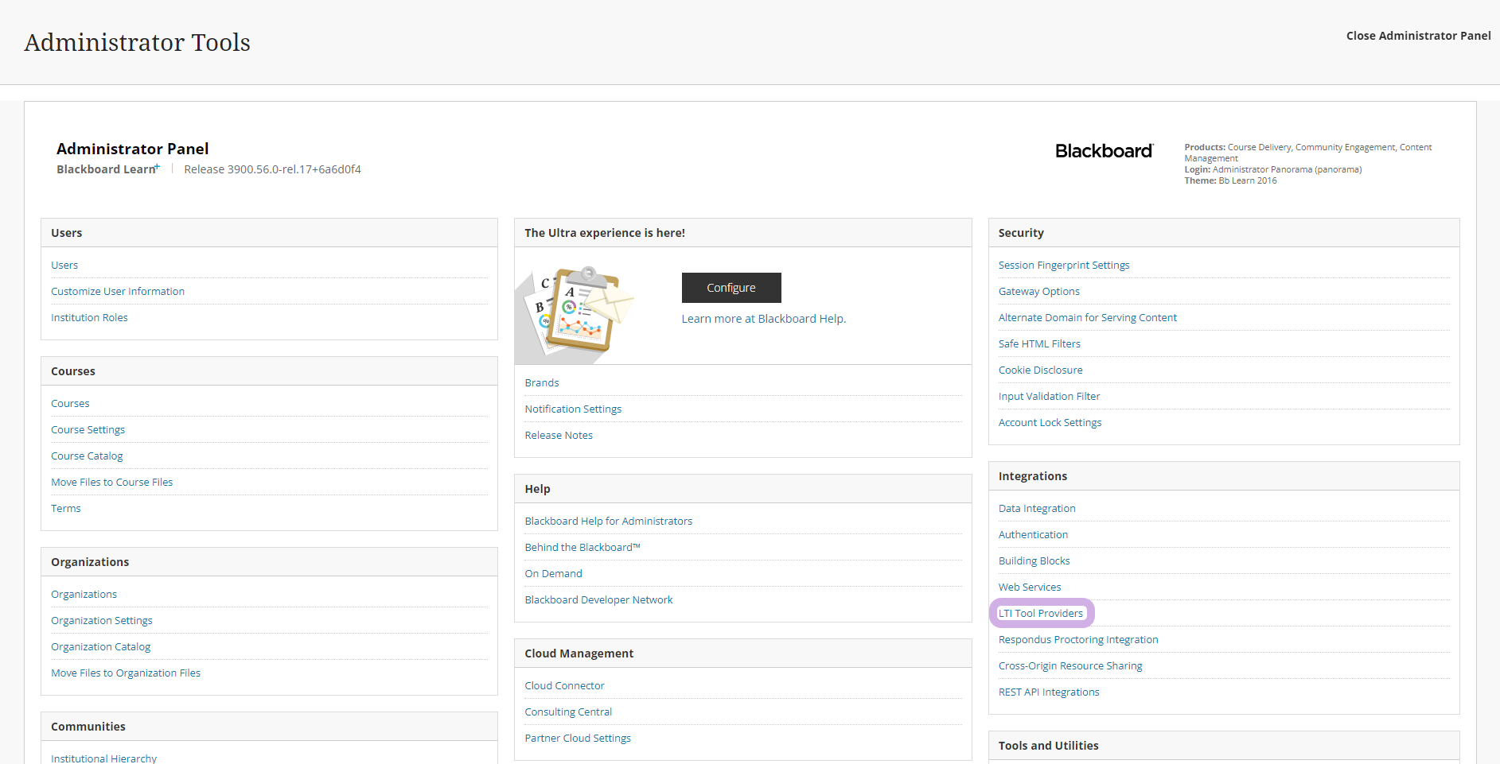The image size is (1500, 764).
Task: Close the Administrator Panel
Action: click(1417, 36)
